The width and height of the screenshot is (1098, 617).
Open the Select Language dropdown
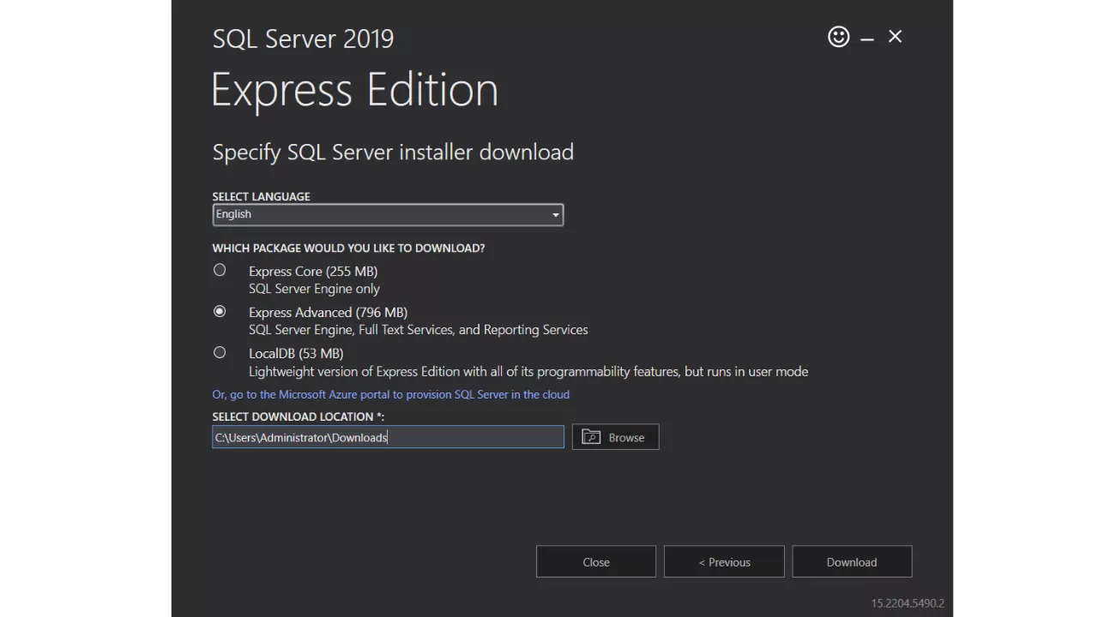pos(388,214)
